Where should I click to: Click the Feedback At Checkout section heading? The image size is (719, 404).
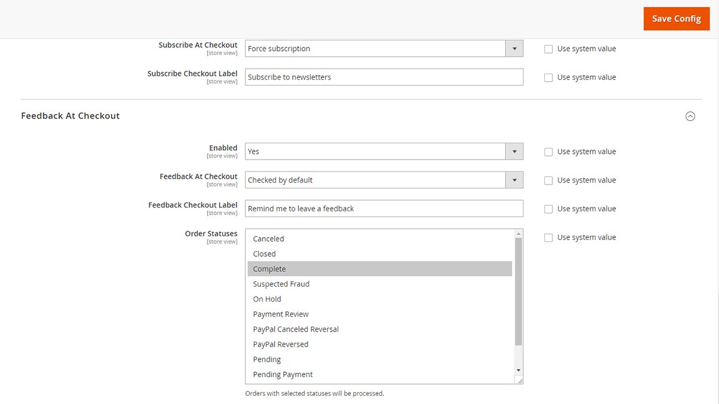click(x=70, y=116)
